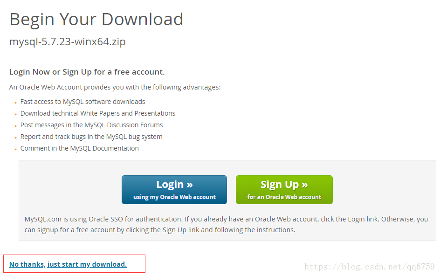Image resolution: width=440 pixels, height=276 pixels.
Task: Click the blue Login button
Action: (x=174, y=190)
